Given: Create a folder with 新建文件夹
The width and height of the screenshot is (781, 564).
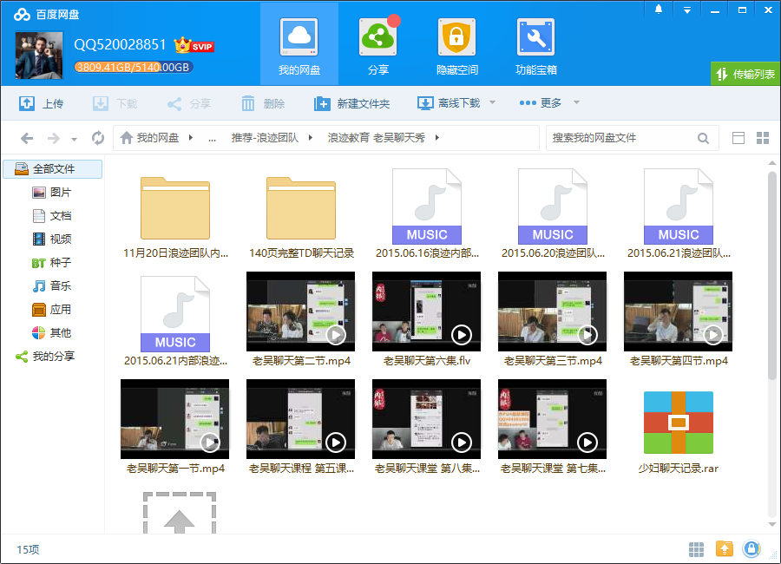Looking at the screenshot, I should [351, 103].
